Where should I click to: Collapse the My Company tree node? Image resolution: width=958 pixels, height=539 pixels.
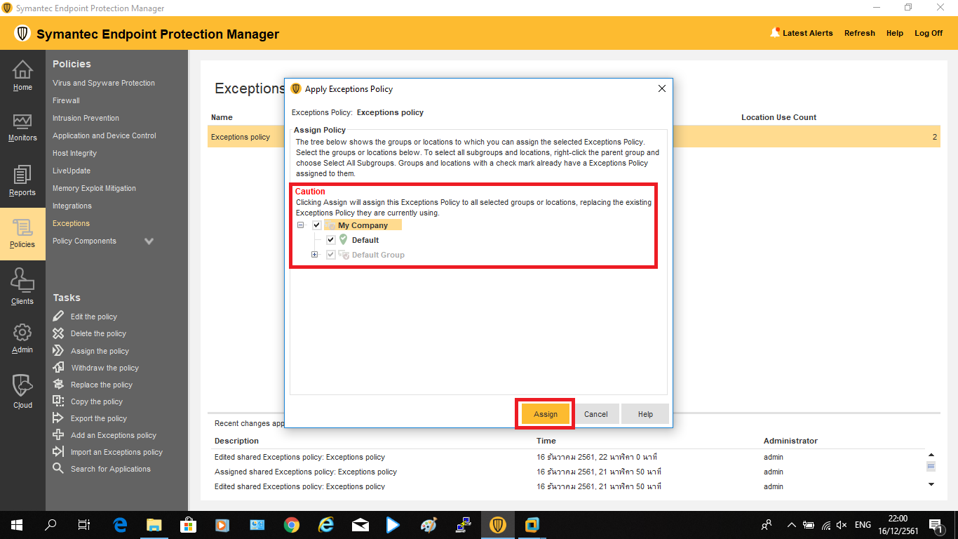(301, 225)
